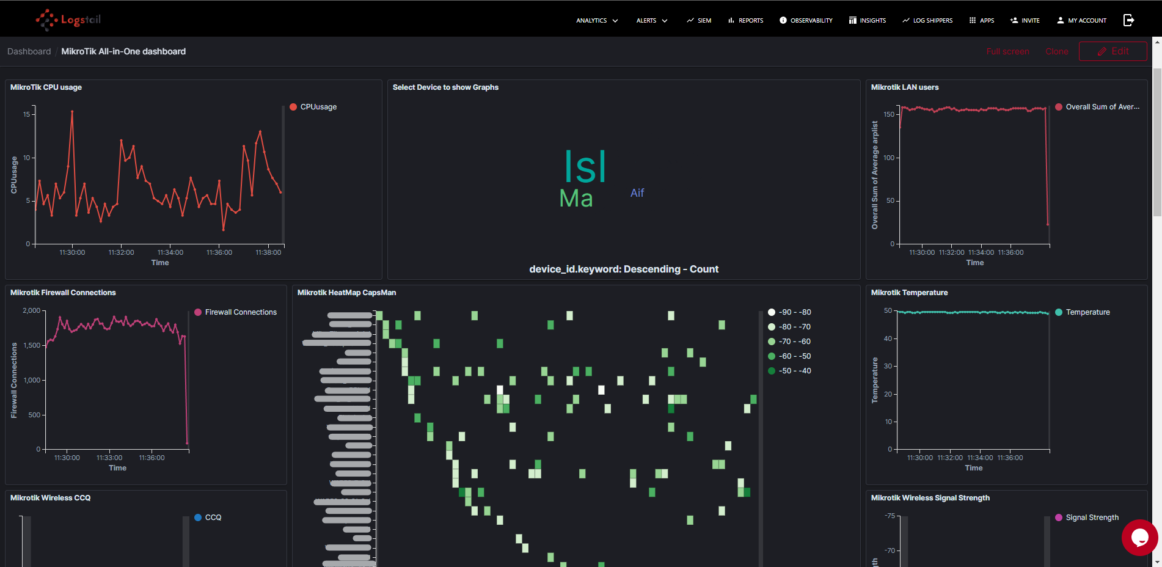The width and height of the screenshot is (1162, 567).
Task: Click the MikroTik CPU usage panel title
Action: [46, 87]
